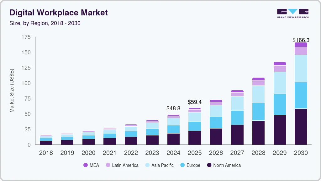Click the Asia Pacific legend dot
The image size is (321, 181).
coord(147,165)
